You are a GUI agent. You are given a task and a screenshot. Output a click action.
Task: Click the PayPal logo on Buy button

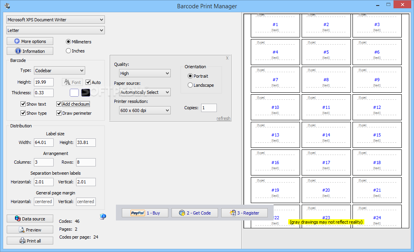tap(138, 213)
